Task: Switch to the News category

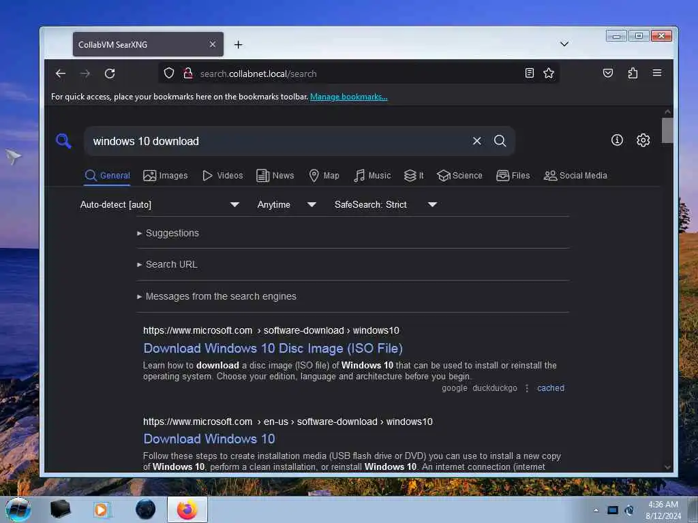Action: (275, 176)
